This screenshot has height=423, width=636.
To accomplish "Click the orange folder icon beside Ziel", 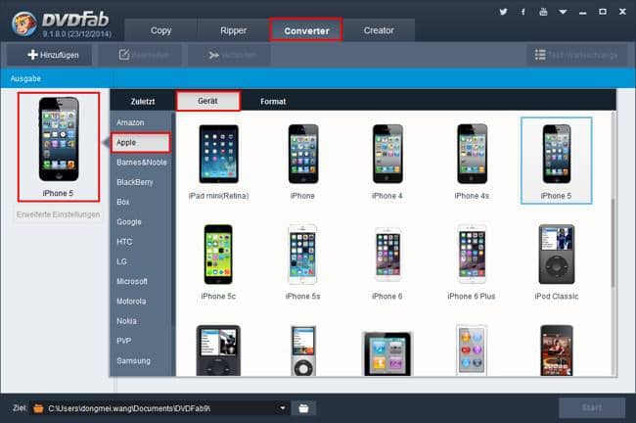I will [x=38, y=408].
